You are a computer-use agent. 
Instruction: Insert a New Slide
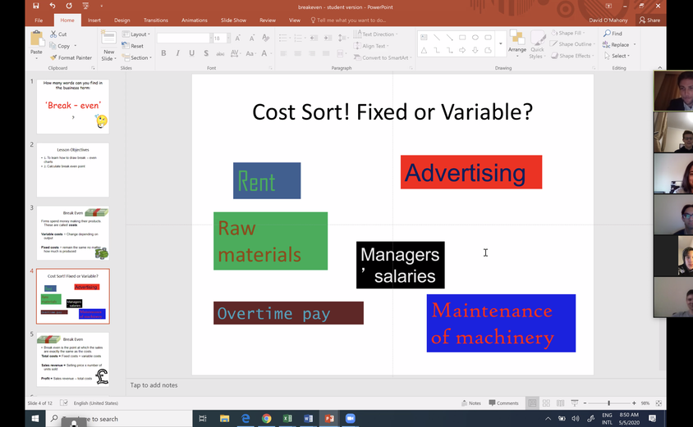[x=108, y=45]
